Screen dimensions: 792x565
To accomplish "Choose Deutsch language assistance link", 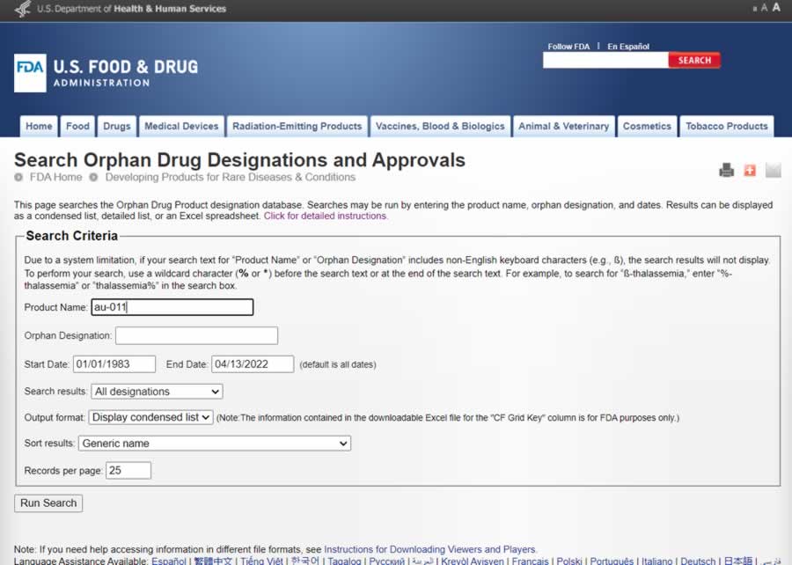I will 698,561.
